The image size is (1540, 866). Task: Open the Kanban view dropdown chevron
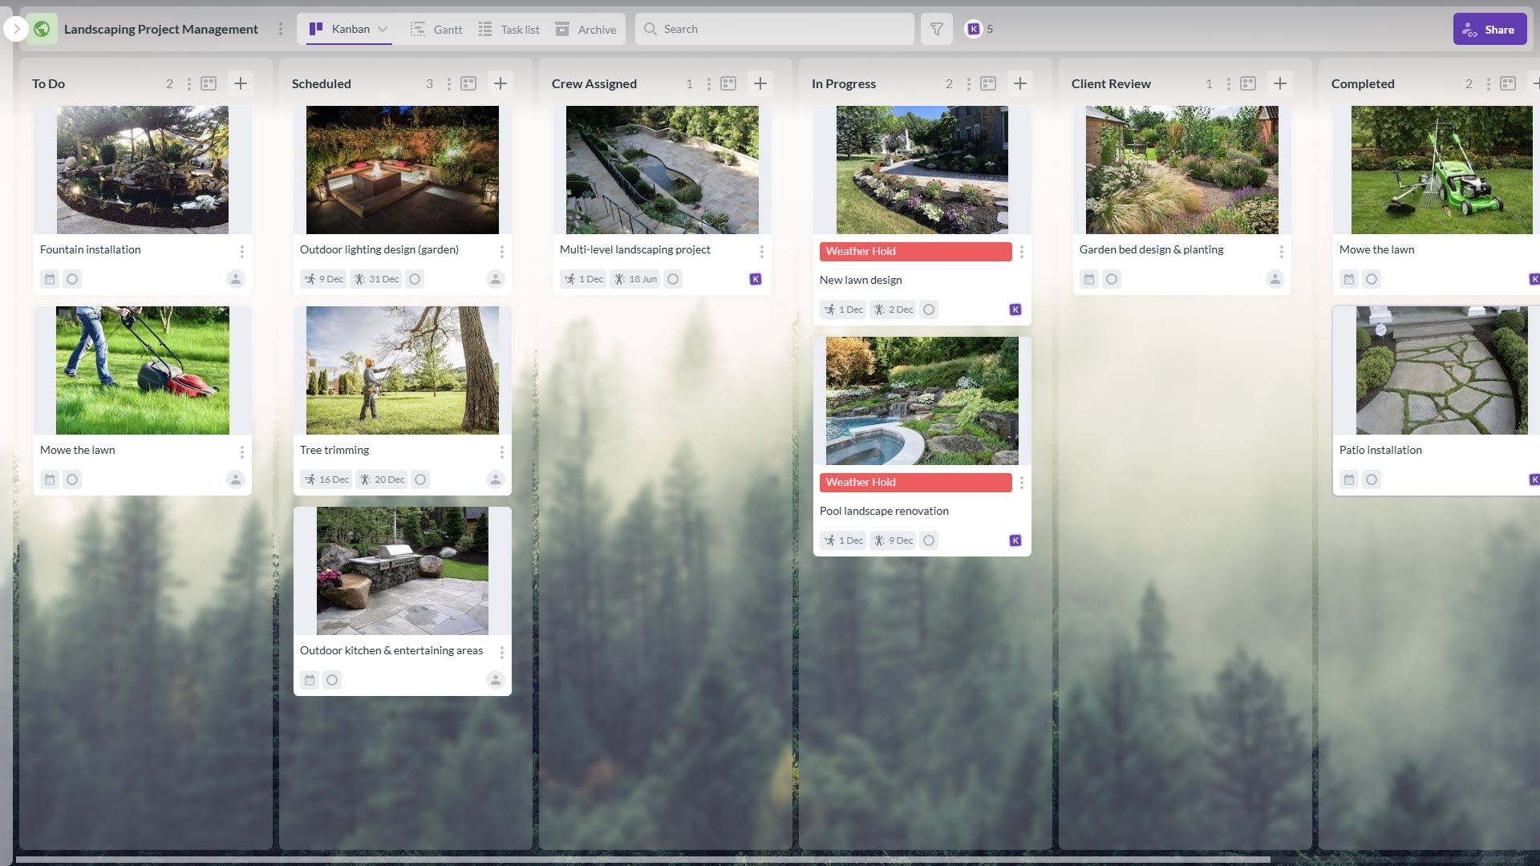(x=383, y=29)
